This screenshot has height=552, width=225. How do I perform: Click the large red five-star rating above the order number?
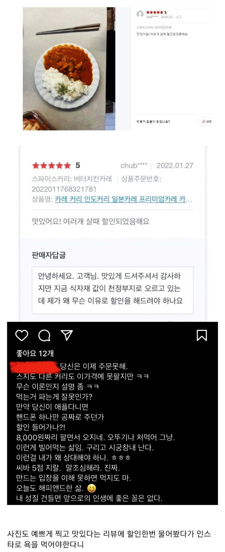coord(52,165)
